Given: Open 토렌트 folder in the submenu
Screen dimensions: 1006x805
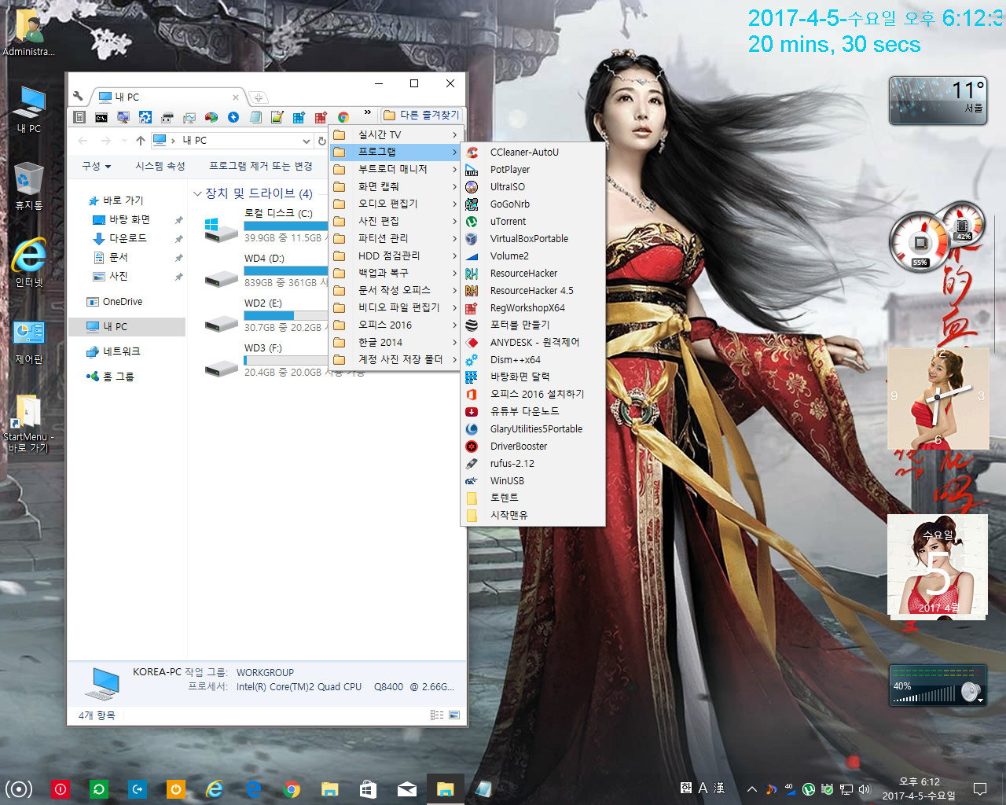Looking at the screenshot, I should (533, 498).
